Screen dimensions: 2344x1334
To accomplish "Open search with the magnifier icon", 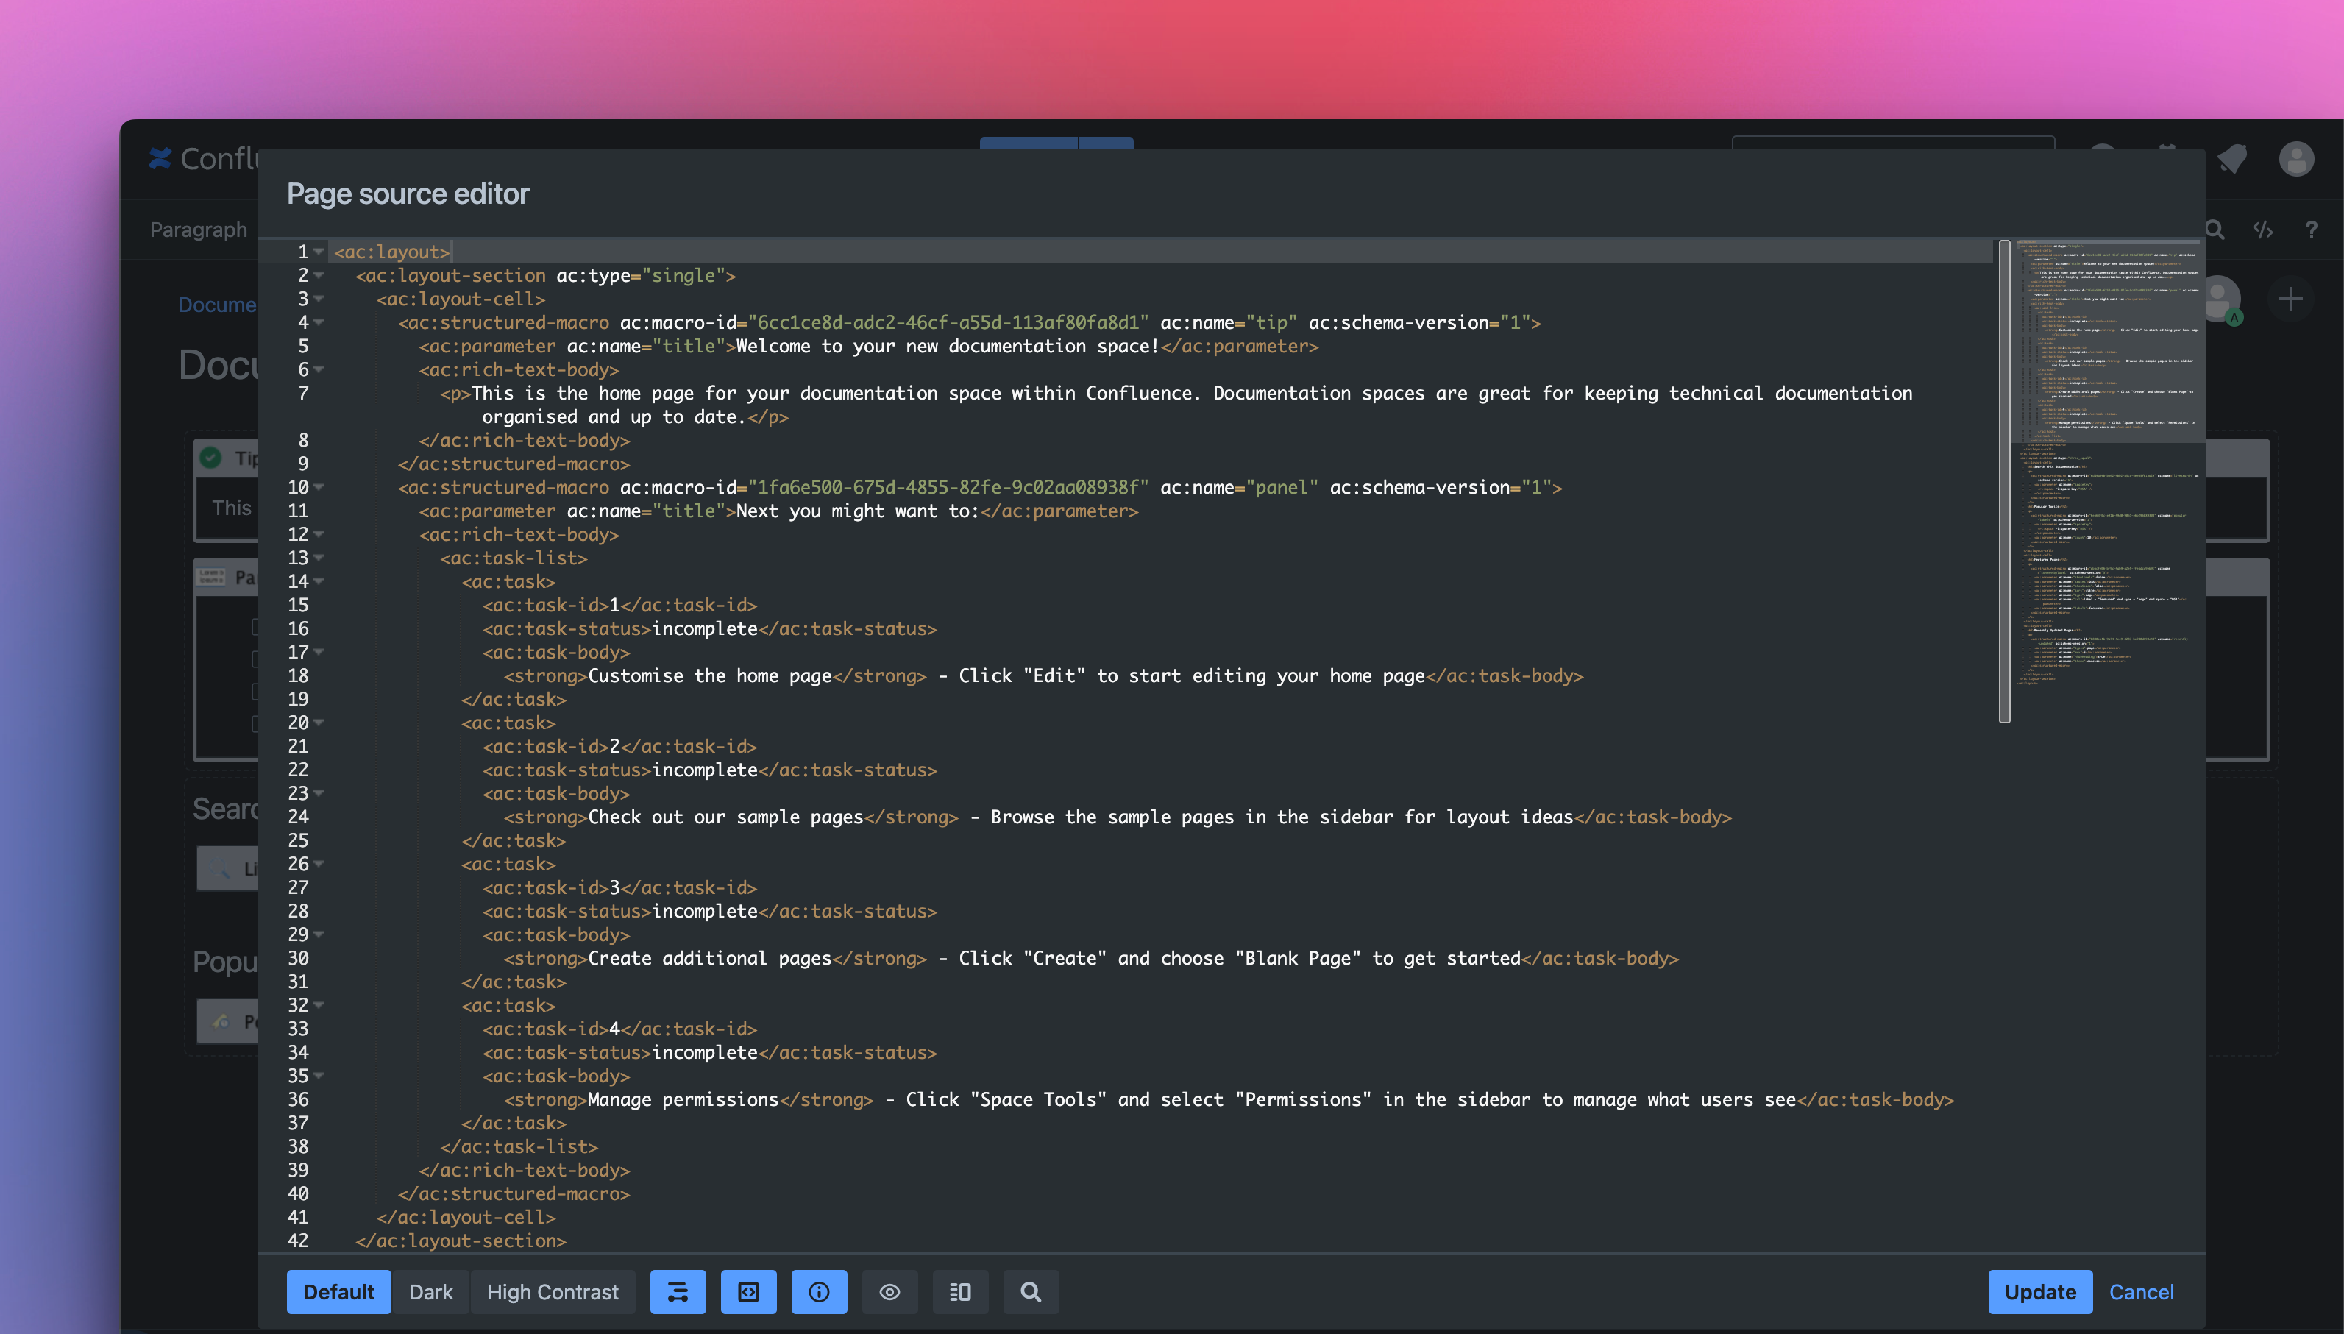I will 1031,1292.
